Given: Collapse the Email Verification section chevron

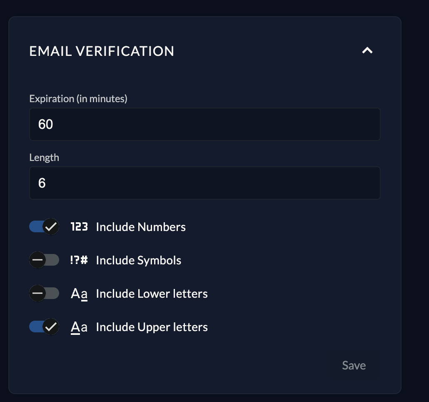Looking at the screenshot, I should [367, 51].
